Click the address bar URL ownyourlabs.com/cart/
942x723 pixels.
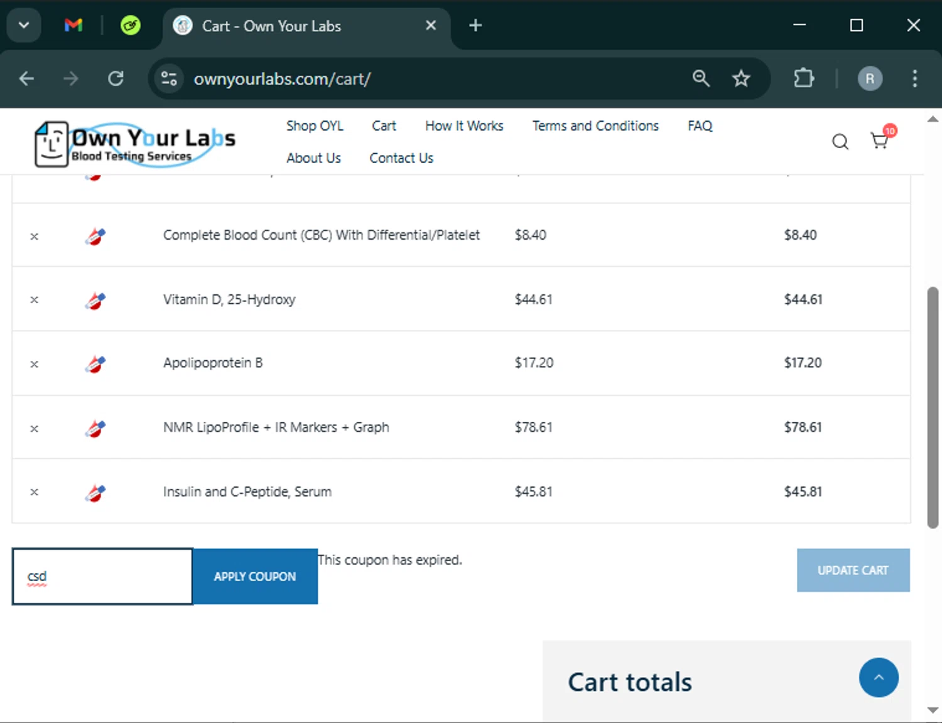282,79
